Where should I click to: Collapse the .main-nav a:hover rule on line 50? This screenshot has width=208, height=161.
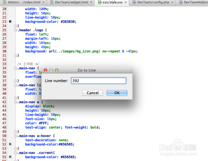pos(16,136)
